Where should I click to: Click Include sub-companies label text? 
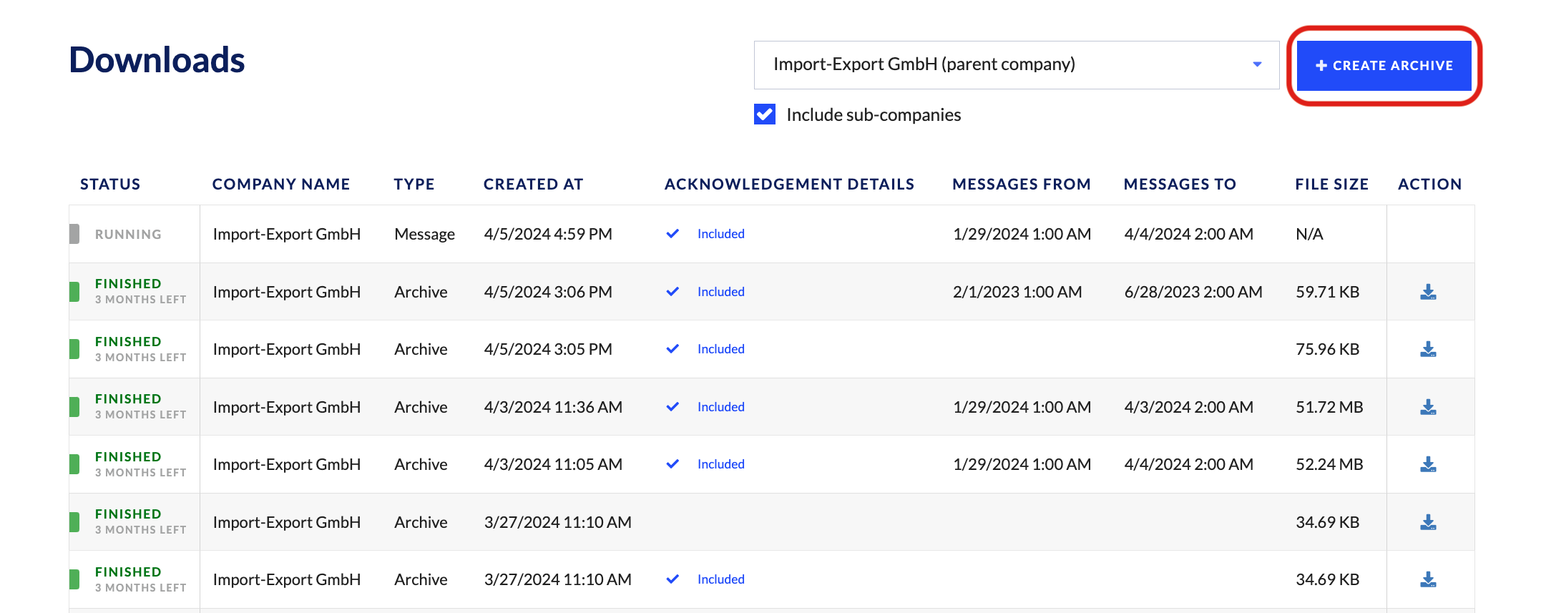point(874,114)
